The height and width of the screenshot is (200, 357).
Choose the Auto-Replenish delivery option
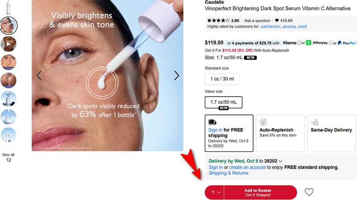click(281, 132)
